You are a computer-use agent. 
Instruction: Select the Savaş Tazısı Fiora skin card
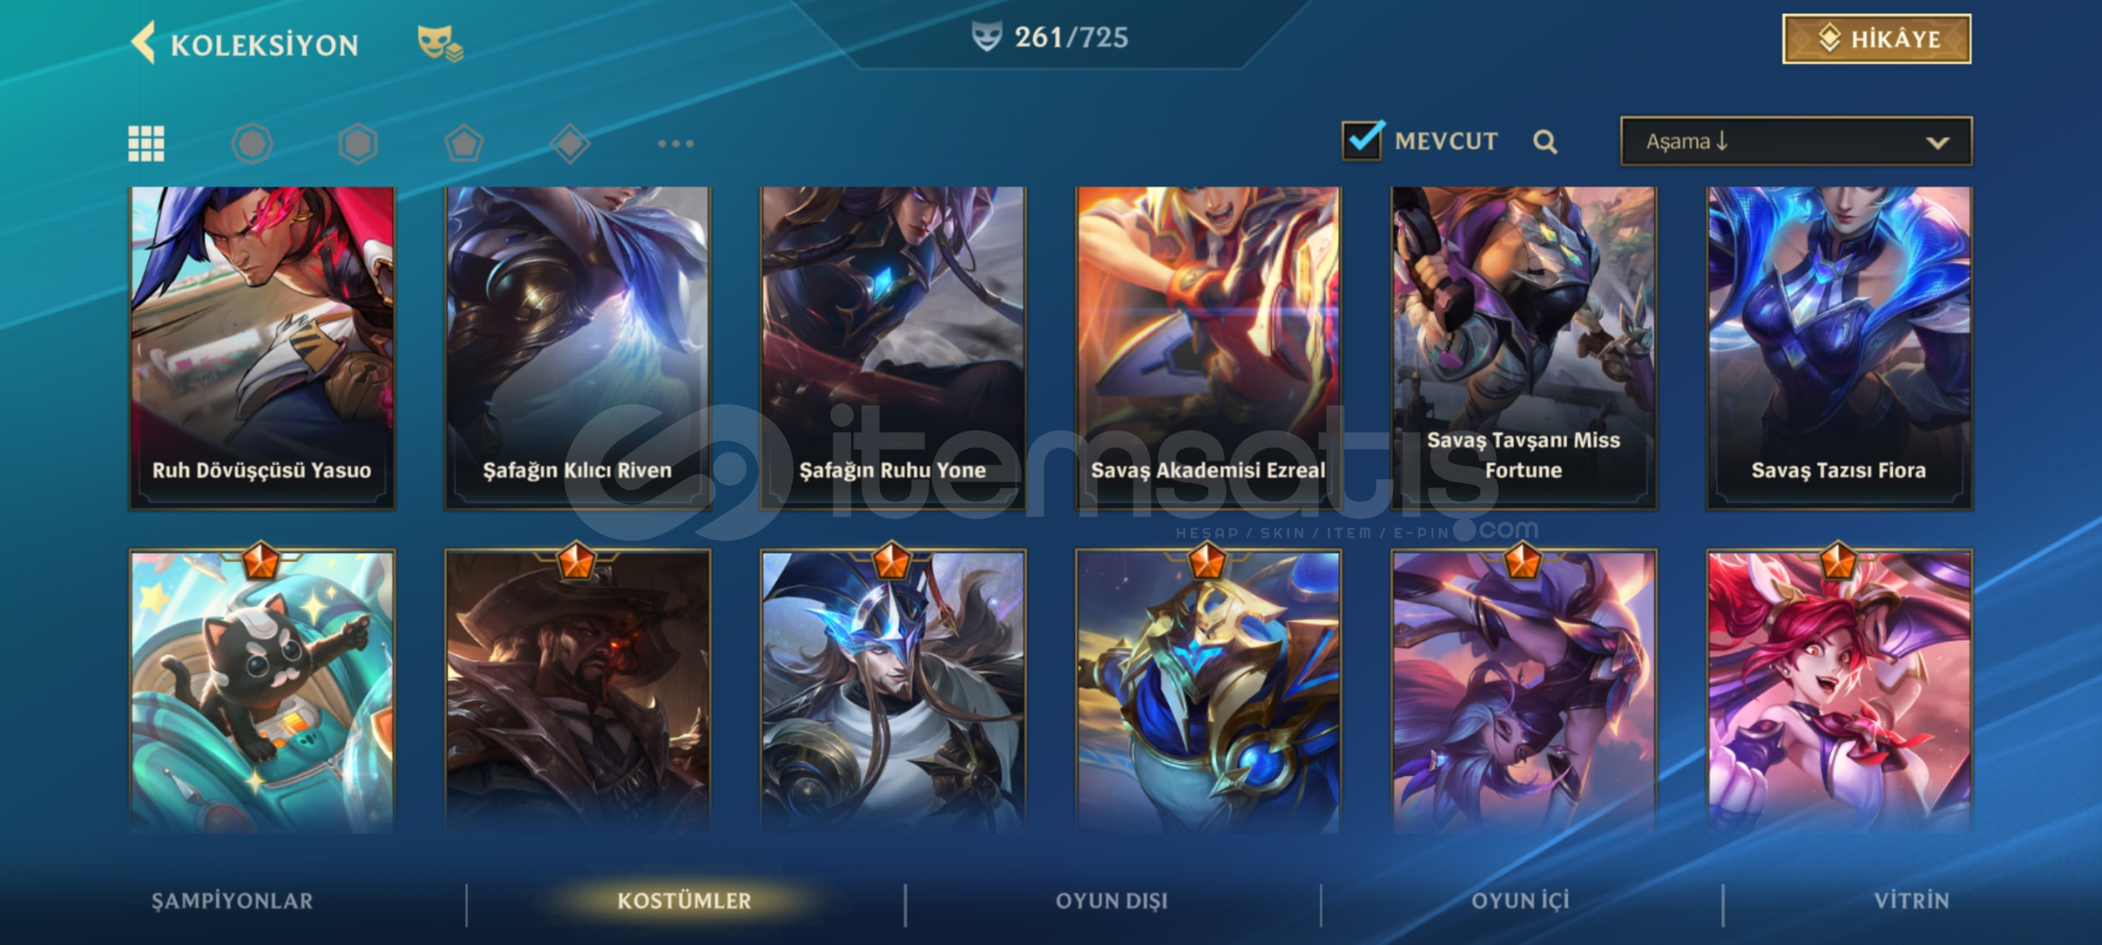(1838, 347)
